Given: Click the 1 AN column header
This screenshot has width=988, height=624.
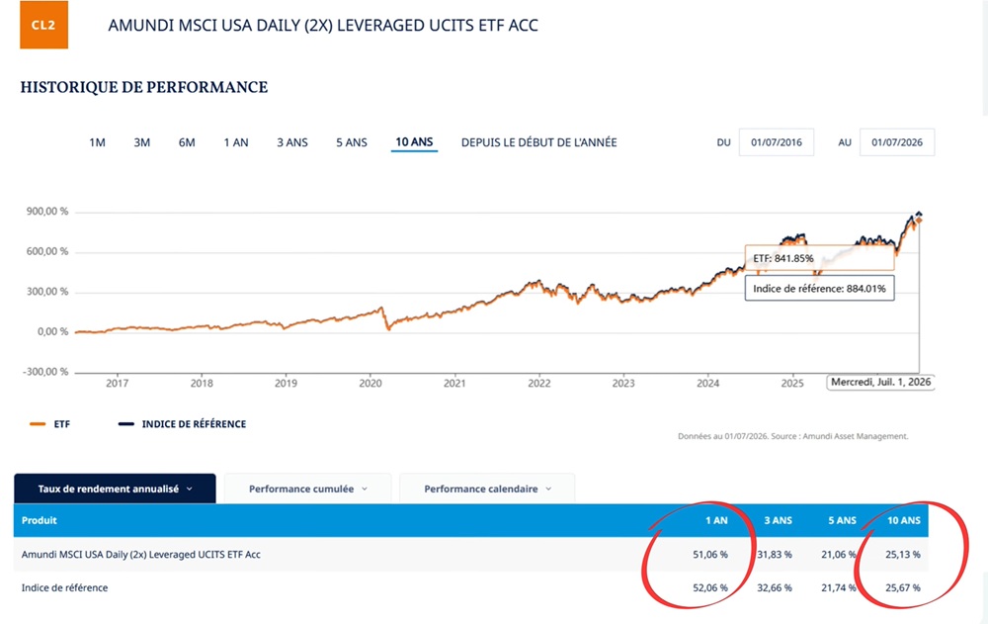Looking at the screenshot, I should [716, 520].
